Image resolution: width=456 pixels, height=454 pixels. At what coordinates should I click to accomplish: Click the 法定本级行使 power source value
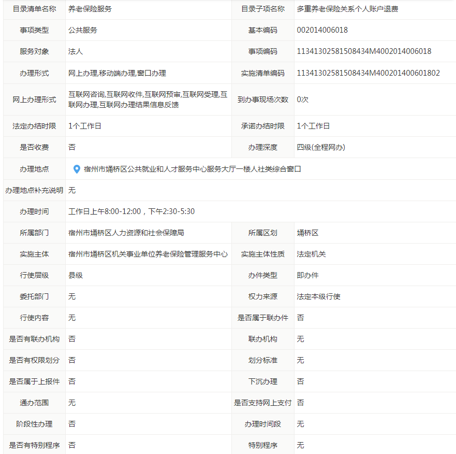coord(318,296)
